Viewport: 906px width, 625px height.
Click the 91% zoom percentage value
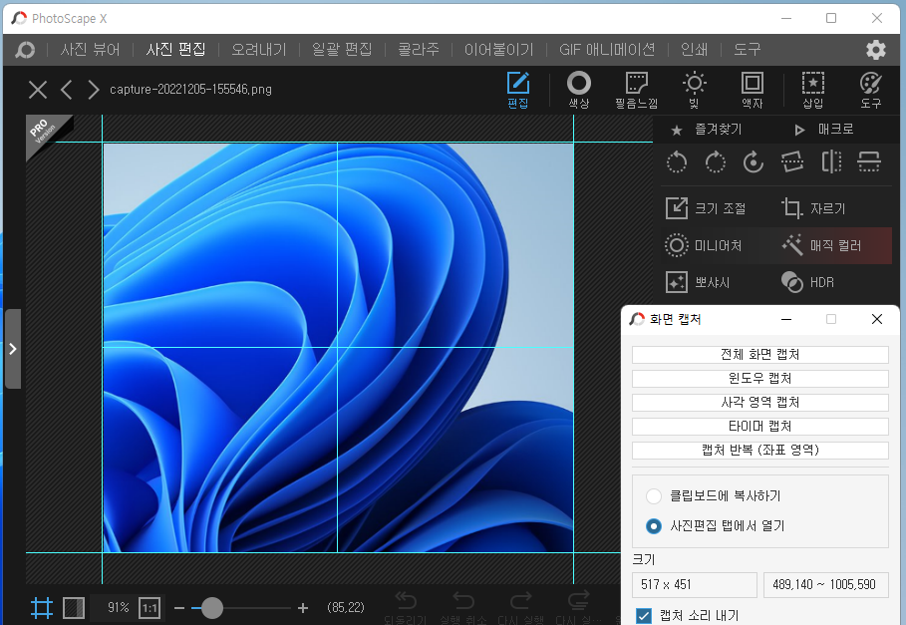119,608
